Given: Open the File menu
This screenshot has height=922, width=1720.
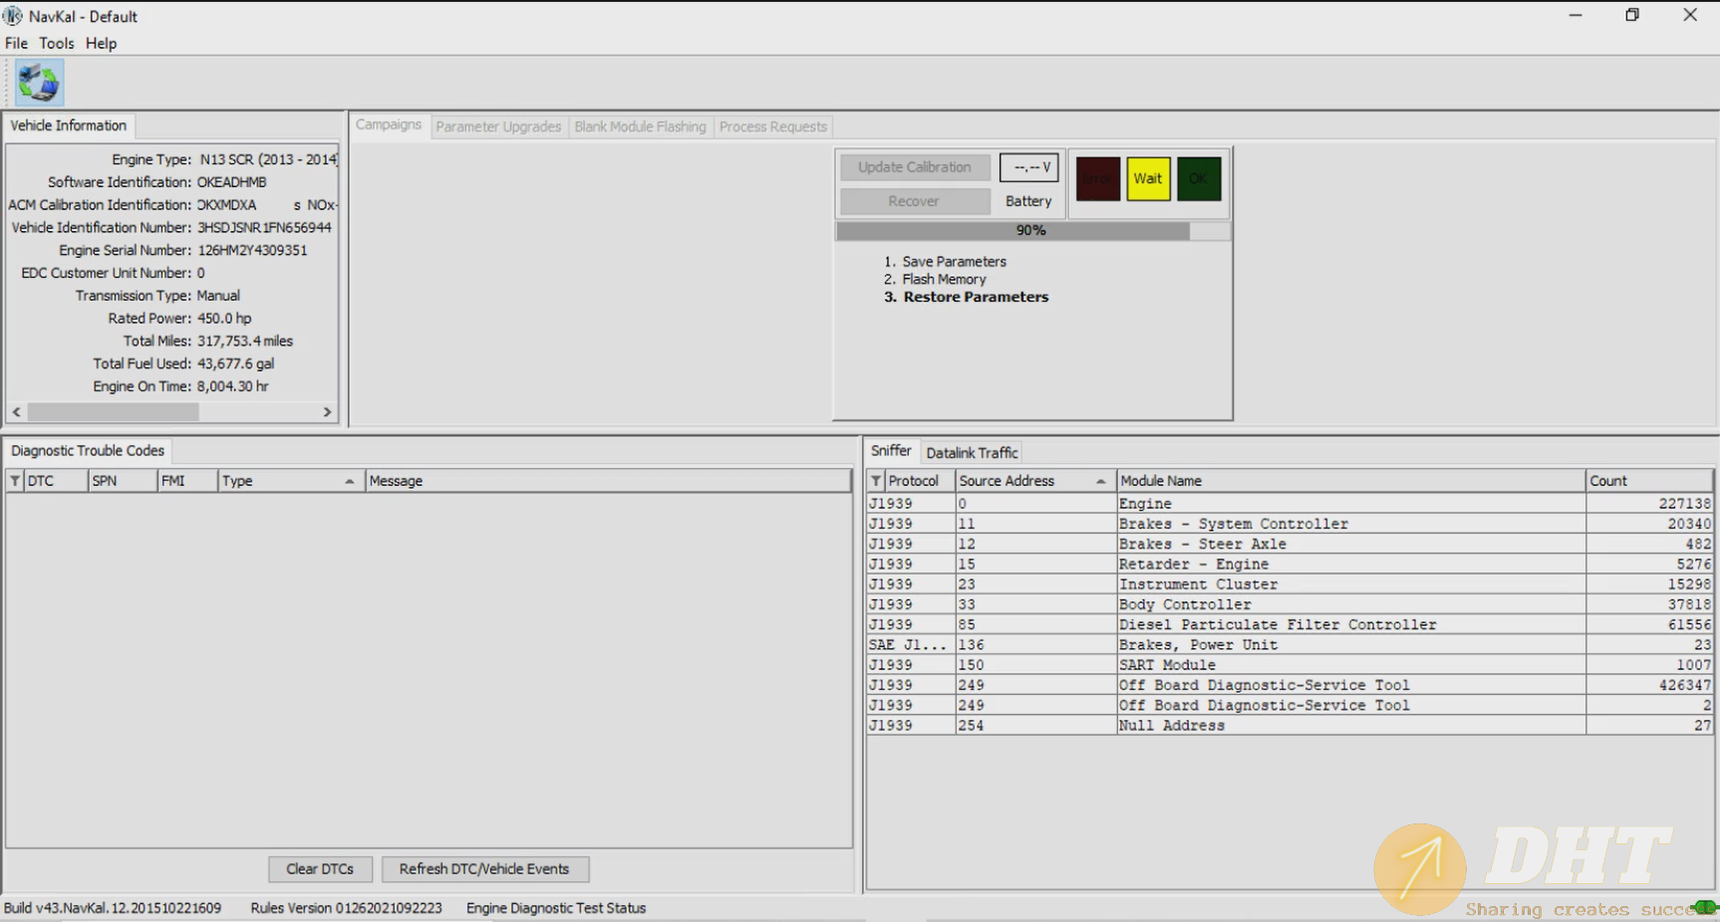Looking at the screenshot, I should pyautogui.click(x=16, y=43).
